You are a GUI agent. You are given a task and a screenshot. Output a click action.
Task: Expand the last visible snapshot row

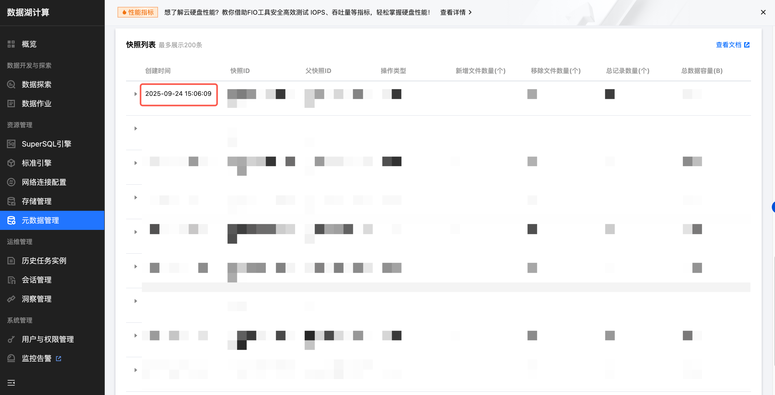(136, 370)
